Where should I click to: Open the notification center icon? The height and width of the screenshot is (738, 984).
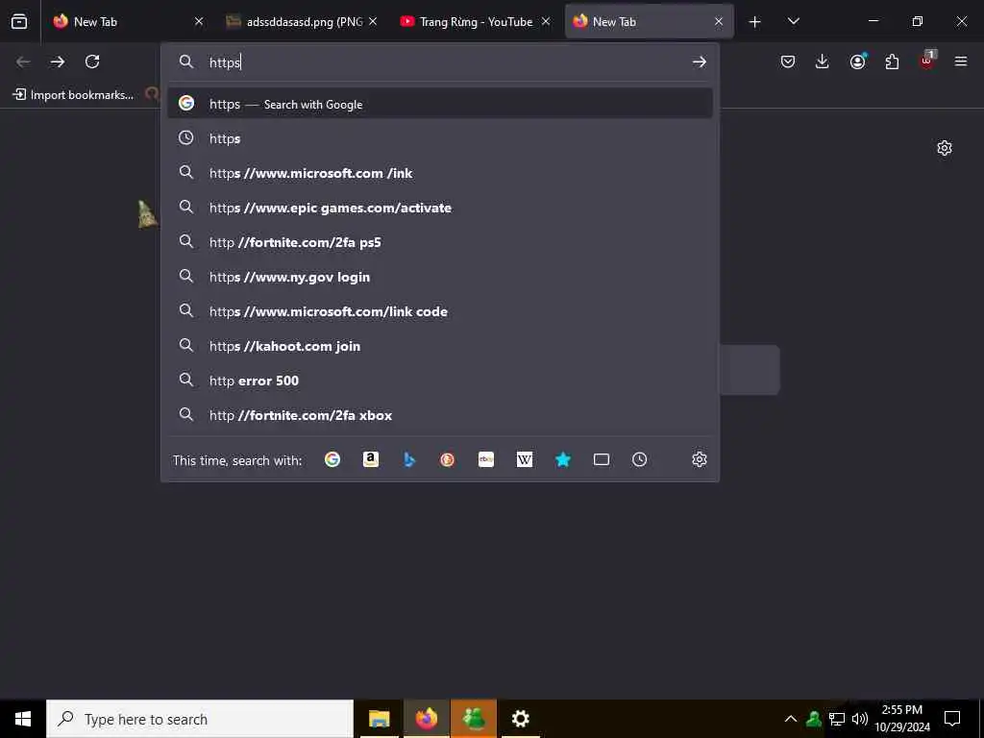click(952, 719)
